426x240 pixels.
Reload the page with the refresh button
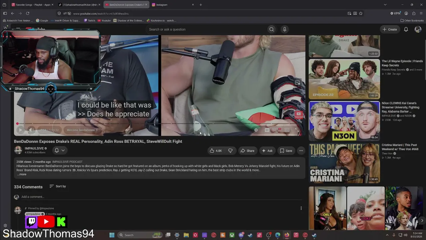28,13
